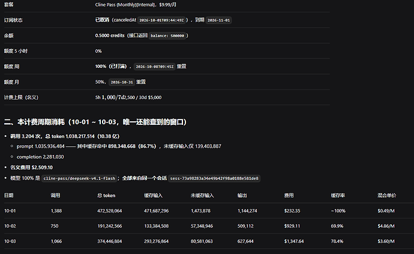
Task: Click the canceledAt timestamp '2026-10-01T09:44:49Z'
Action: click(161, 20)
